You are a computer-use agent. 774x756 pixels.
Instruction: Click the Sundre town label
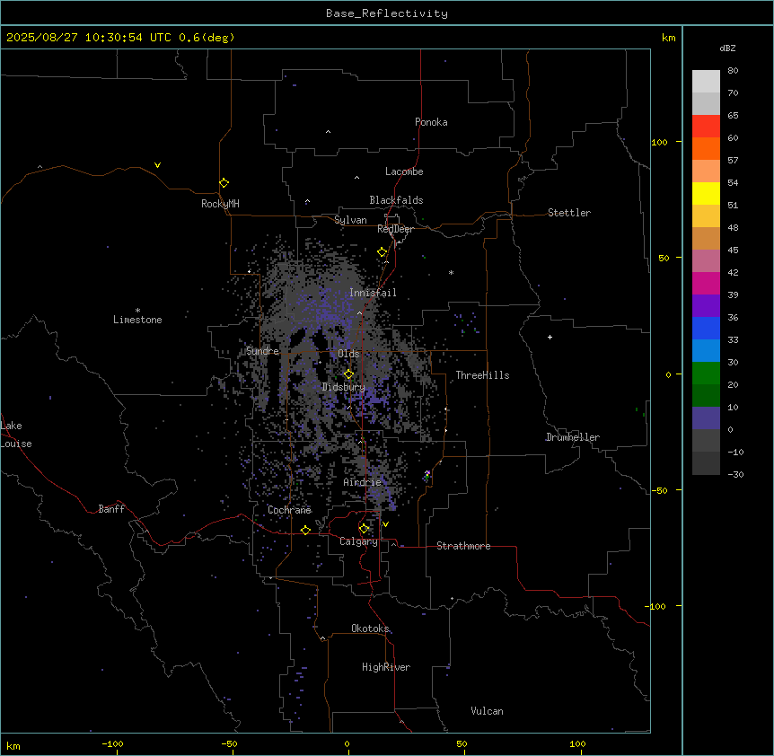click(x=262, y=351)
